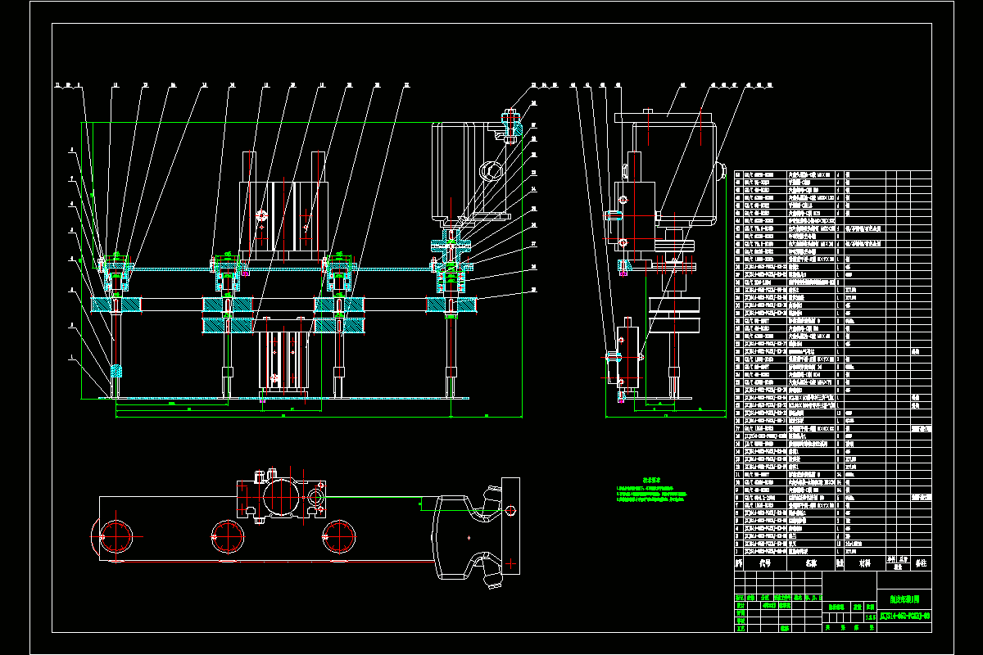983x655 pixels.
Task: Click the 备注 column header in parts list
Action: pyautogui.click(x=921, y=564)
